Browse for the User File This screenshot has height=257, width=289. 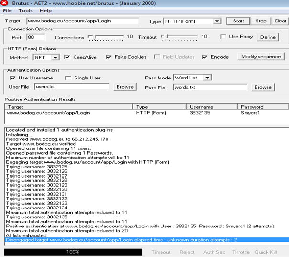click(x=125, y=87)
